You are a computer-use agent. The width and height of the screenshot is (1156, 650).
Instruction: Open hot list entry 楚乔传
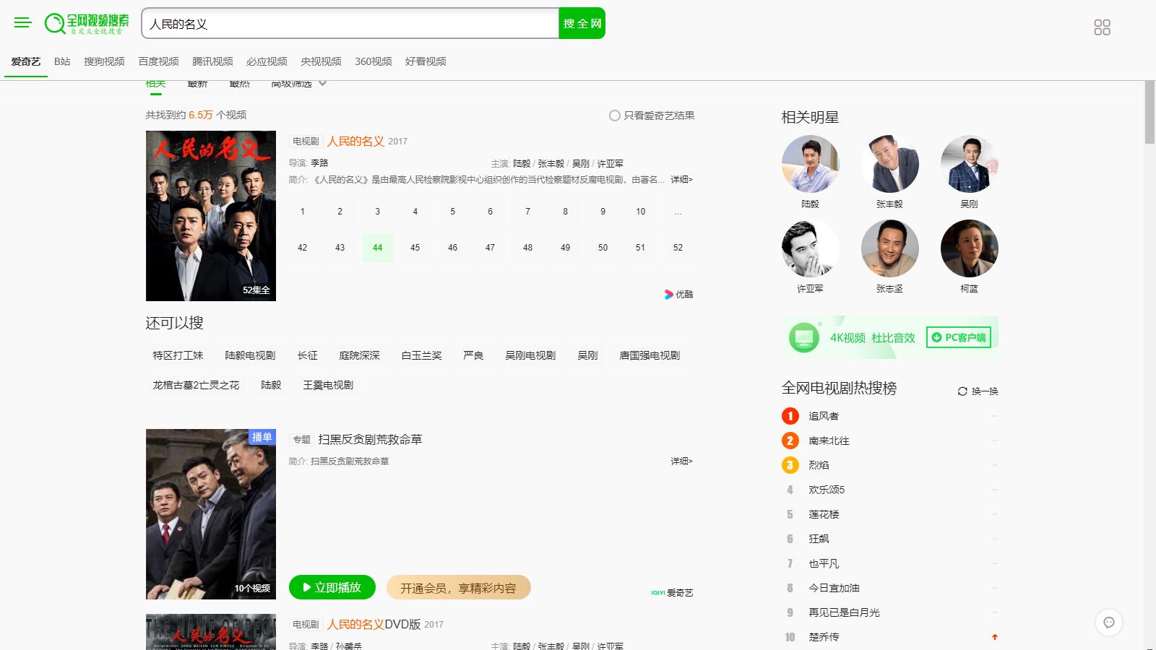click(824, 637)
